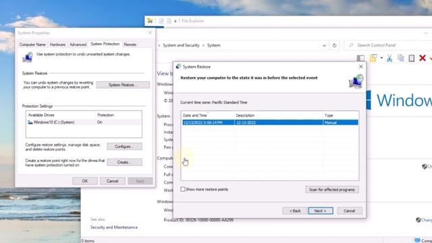The image size is (432, 243).
Task: Select Windows10 (C:) (System) drive row
Action: [x=84, y=122]
